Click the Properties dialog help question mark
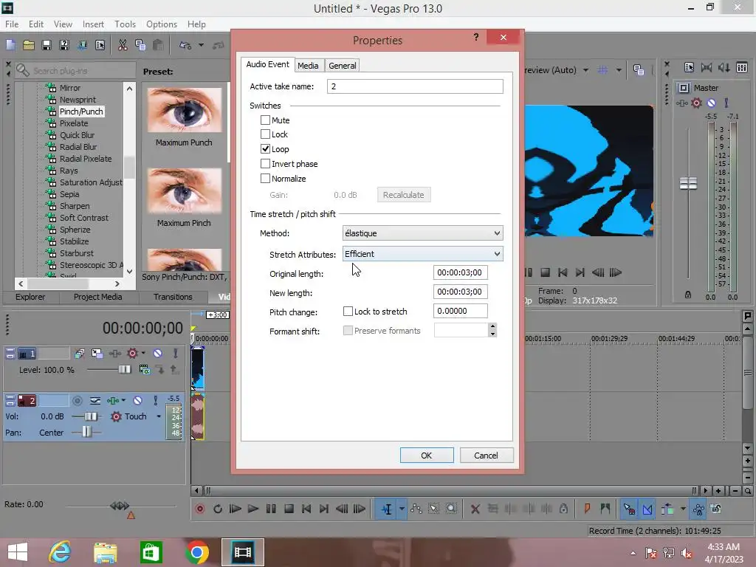Viewport: 756px width, 567px height. [x=476, y=37]
